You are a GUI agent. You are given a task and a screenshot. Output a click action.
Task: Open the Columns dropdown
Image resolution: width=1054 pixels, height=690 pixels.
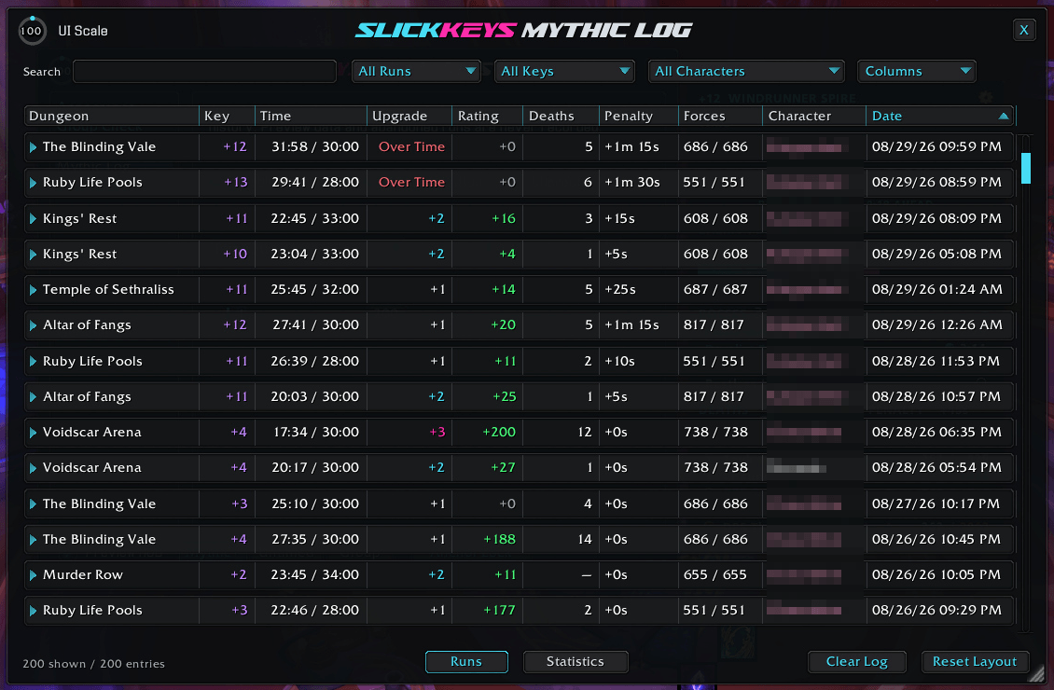pos(917,71)
